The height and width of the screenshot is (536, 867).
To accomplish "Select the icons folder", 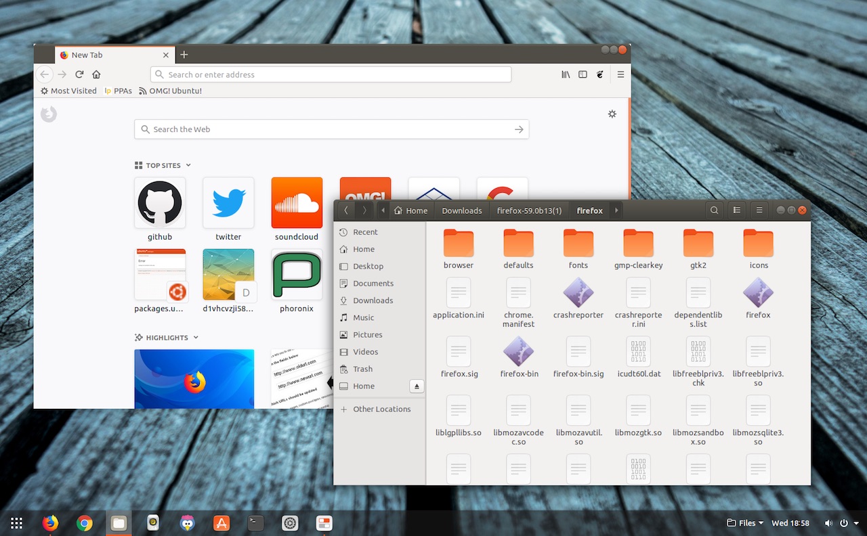I will 759,249.
